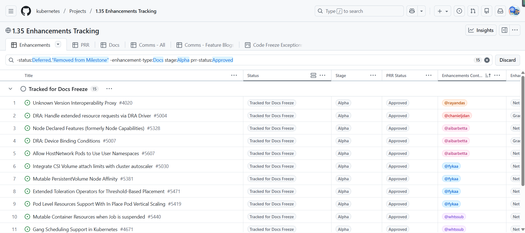Toggle the Tracked for Docs Freeze group circle
525x233 pixels.
point(23,89)
